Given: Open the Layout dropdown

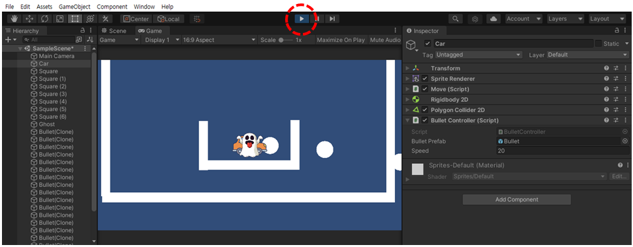Looking at the screenshot, I should 607,19.
